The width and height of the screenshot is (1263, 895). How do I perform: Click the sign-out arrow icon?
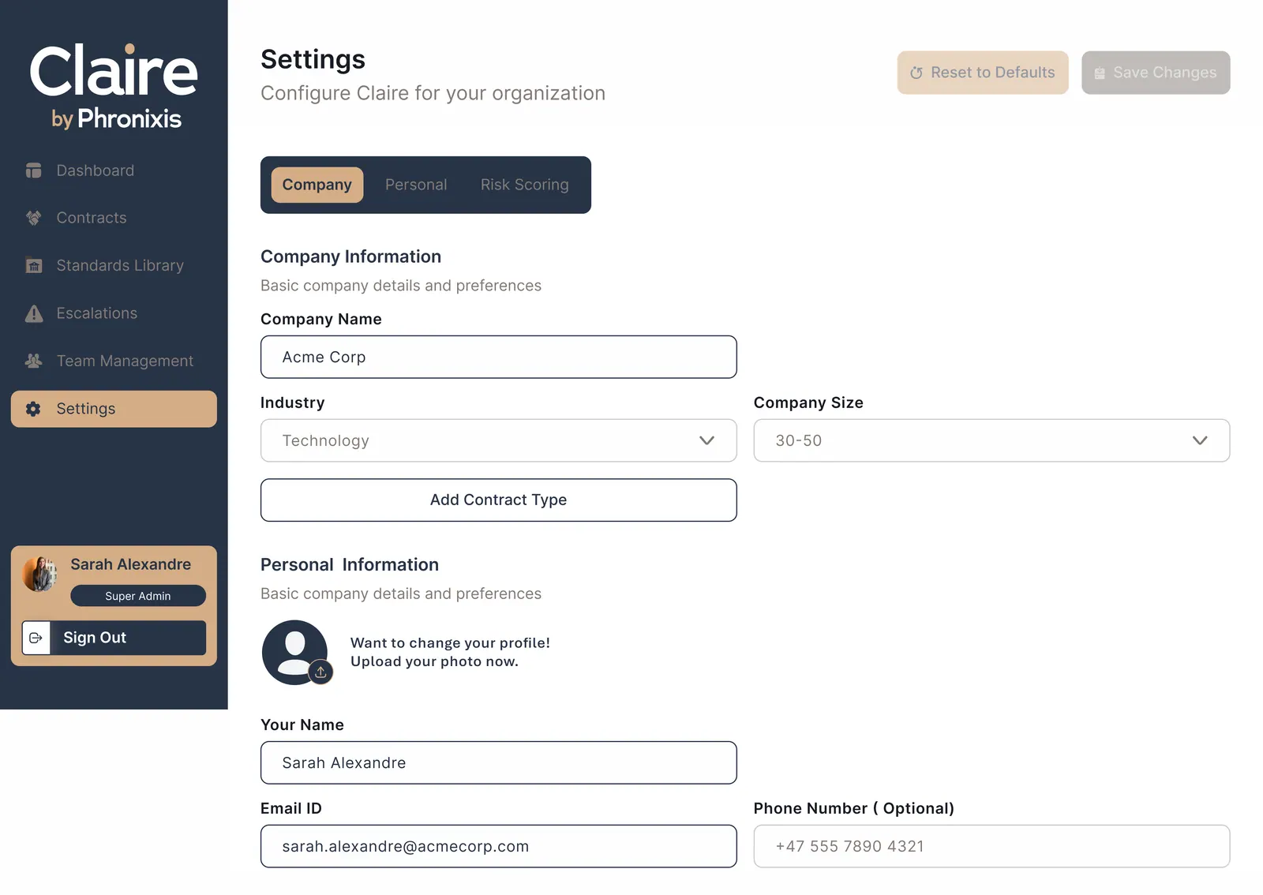coord(36,638)
